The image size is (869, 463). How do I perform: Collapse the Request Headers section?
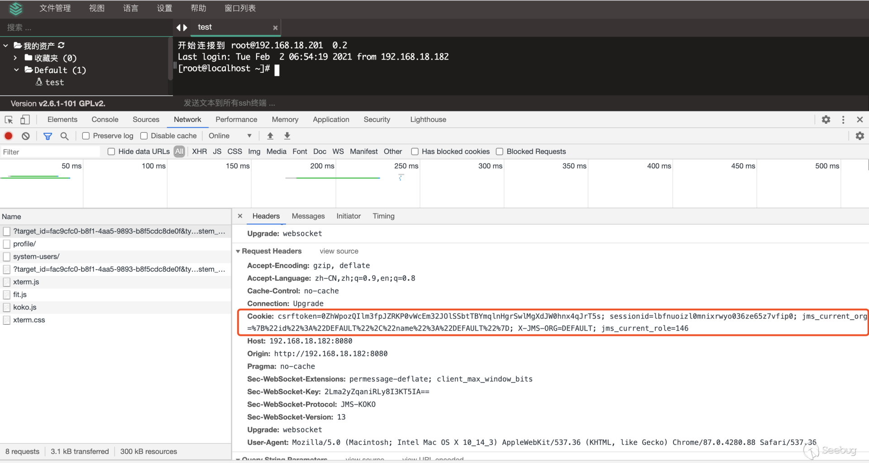coord(238,251)
